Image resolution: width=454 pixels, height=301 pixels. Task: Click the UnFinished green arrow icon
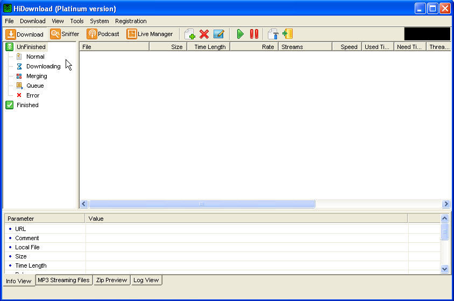click(x=10, y=47)
